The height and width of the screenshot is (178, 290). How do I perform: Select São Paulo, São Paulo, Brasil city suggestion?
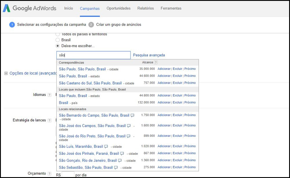pyautogui.click(x=82, y=69)
